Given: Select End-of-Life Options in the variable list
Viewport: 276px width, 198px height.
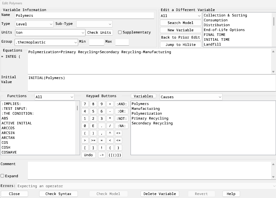Looking at the screenshot, I should coord(224,30).
